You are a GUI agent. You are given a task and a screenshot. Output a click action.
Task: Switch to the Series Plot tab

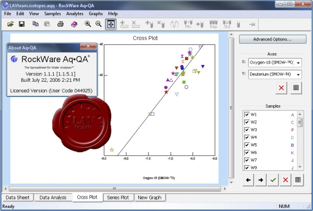pos(118,197)
